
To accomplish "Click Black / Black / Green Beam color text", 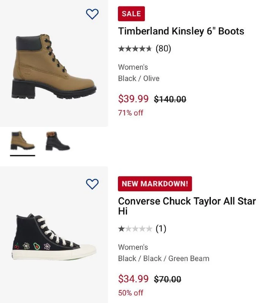I will pos(163,258).
